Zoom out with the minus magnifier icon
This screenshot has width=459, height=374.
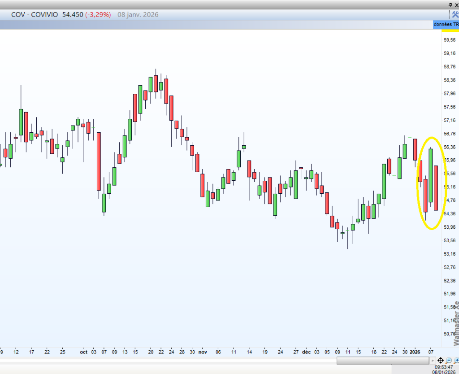click(x=449, y=361)
